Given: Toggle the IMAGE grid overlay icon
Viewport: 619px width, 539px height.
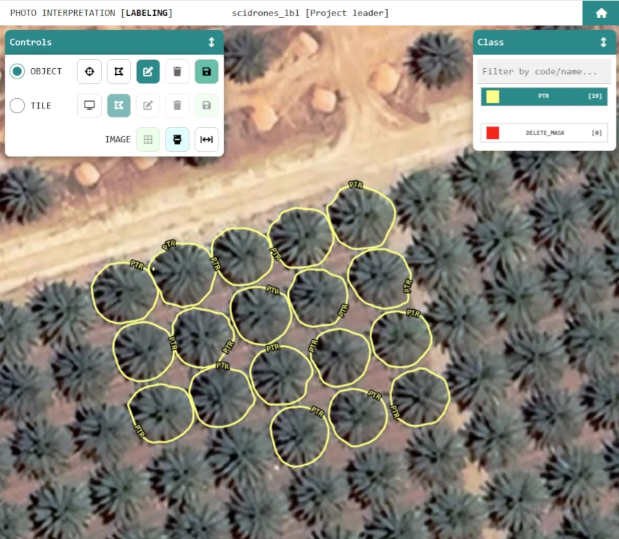Looking at the screenshot, I should pyautogui.click(x=148, y=139).
